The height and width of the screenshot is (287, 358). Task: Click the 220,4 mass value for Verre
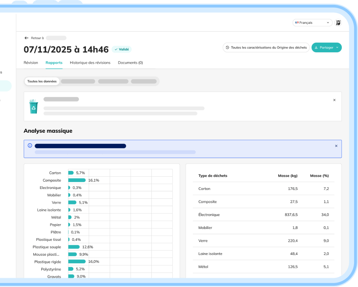[293, 241]
